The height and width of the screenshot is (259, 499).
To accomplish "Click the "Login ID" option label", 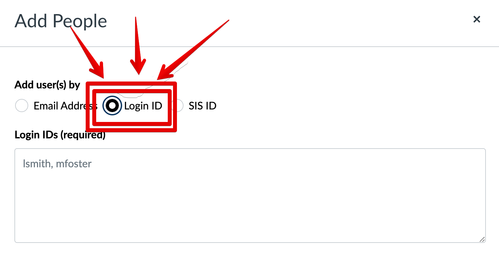I will 143,106.
